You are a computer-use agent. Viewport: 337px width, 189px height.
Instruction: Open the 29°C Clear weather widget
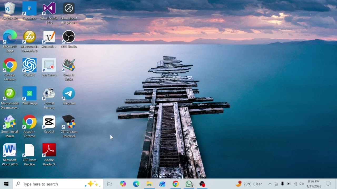click(249, 184)
